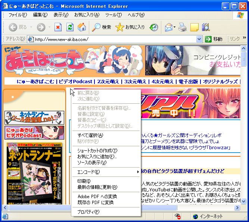
Task: Click the Mail envelope icon
Action: [x=168, y=27]
